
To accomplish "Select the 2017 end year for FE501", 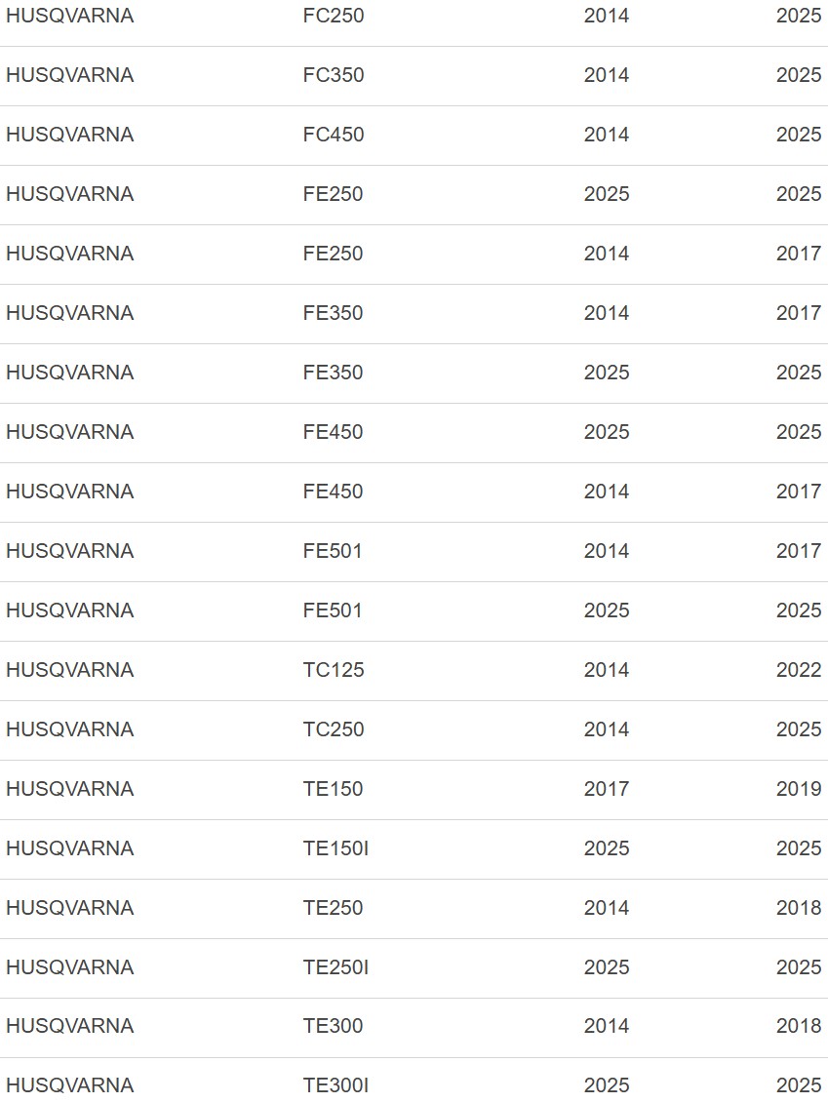I will pyautogui.click(x=799, y=552).
